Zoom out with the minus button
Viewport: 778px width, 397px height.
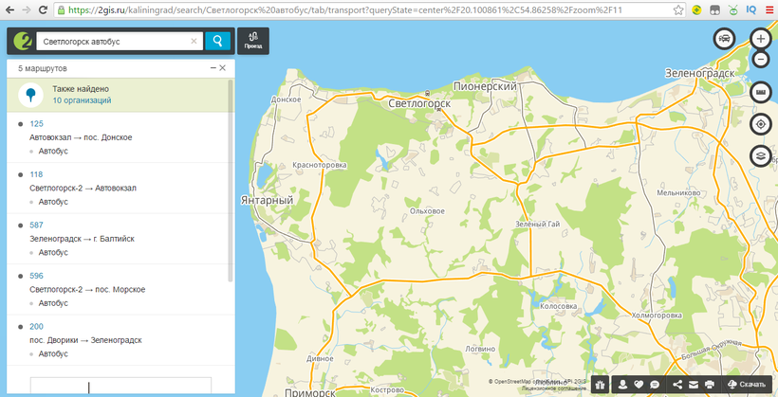click(760, 59)
